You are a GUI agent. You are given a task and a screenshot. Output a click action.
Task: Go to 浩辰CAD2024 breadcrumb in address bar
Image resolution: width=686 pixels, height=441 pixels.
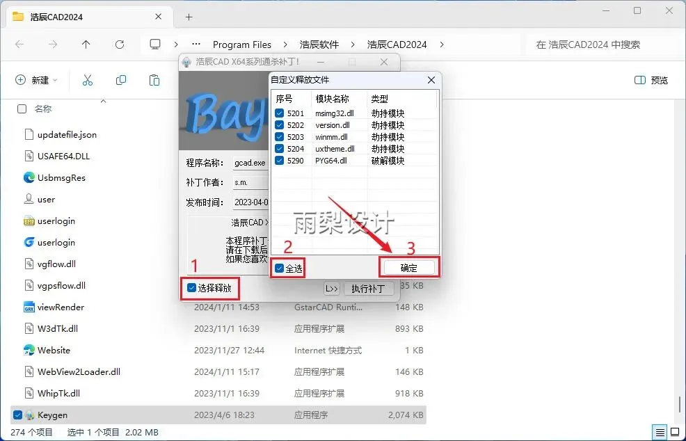click(397, 45)
